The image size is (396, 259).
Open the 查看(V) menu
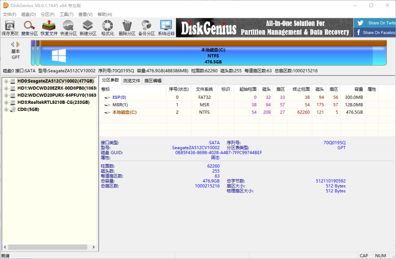85,14
